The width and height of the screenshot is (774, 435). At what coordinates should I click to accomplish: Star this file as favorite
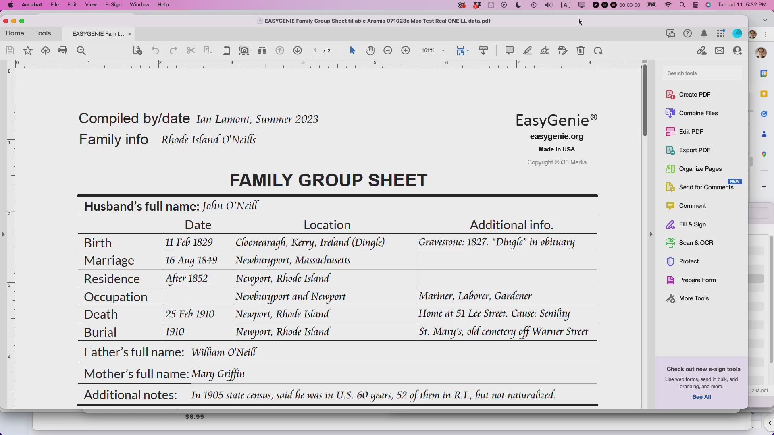pos(28,51)
